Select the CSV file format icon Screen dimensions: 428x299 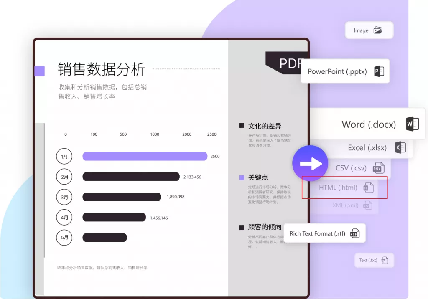coord(379,168)
